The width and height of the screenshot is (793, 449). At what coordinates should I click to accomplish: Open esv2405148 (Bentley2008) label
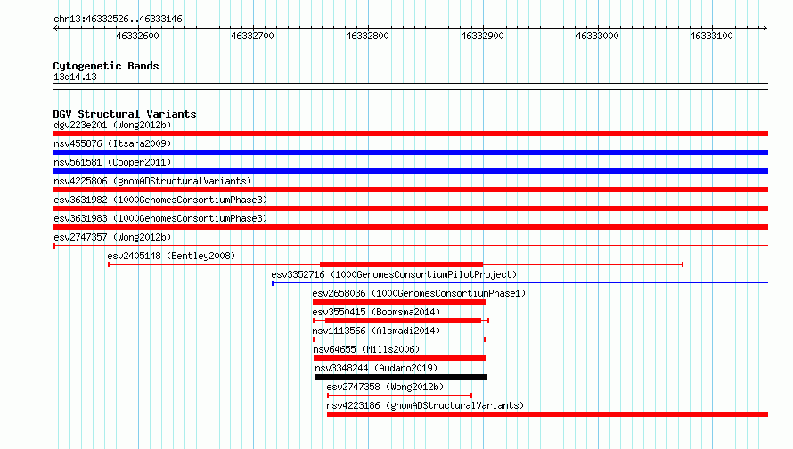[x=171, y=256]
